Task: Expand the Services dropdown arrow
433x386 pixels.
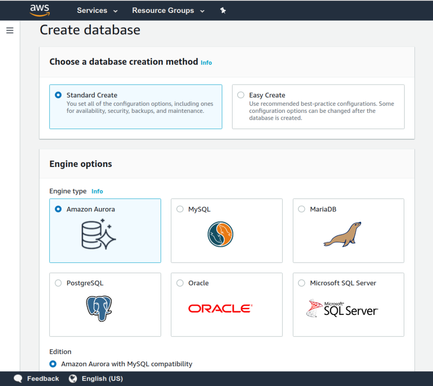Action: pyautogui.click(x=115, y=11)
